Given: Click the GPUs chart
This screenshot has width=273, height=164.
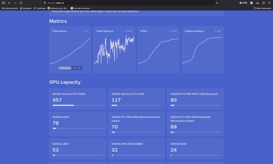Looking at the screenshot, I should (158, 50).
